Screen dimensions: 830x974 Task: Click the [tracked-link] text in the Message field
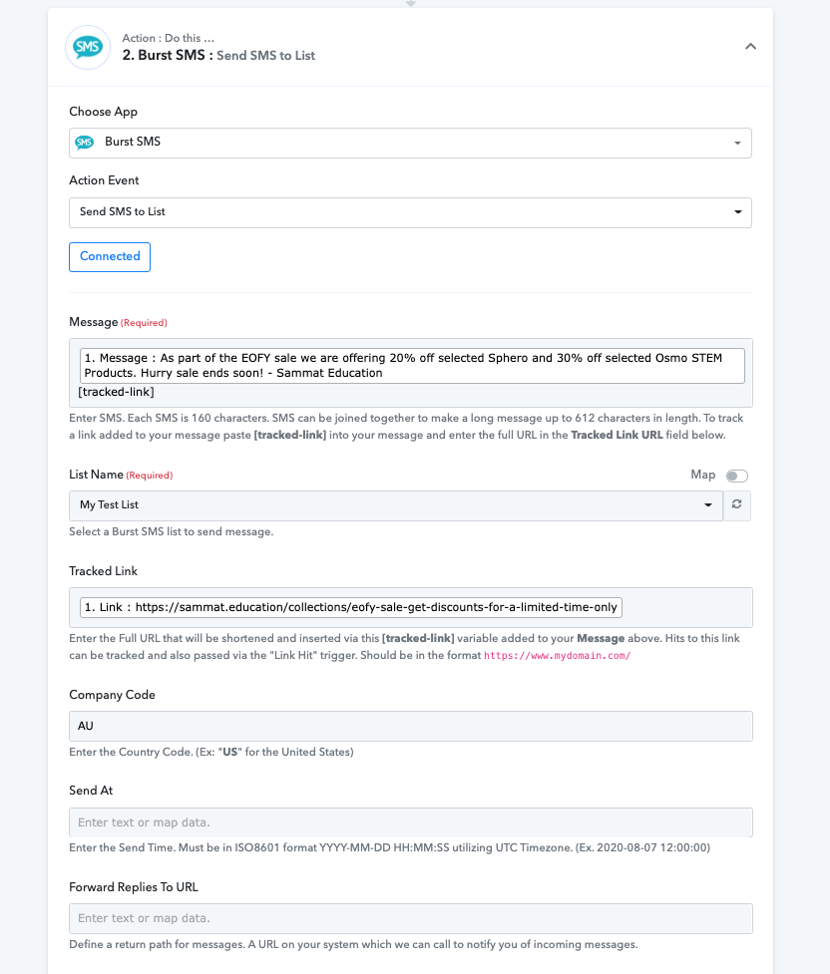tap(117, 392)
